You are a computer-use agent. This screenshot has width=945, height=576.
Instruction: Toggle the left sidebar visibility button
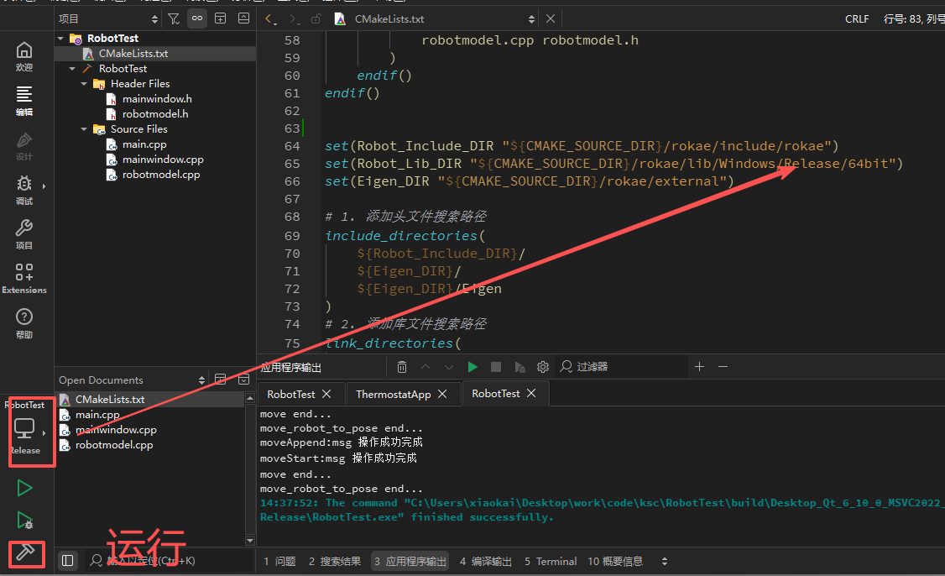[x=68, y=561]
